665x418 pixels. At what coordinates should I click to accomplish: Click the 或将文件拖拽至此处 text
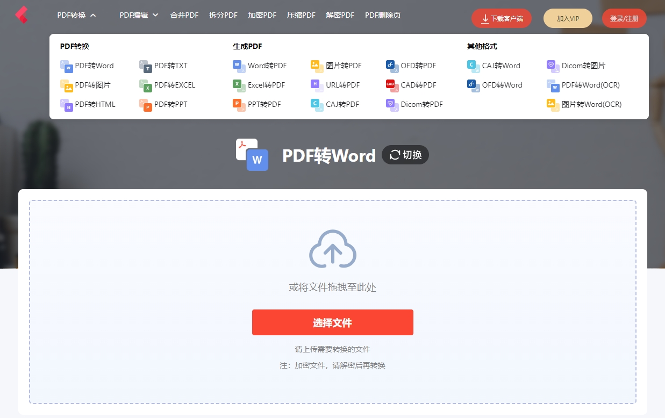333,287
